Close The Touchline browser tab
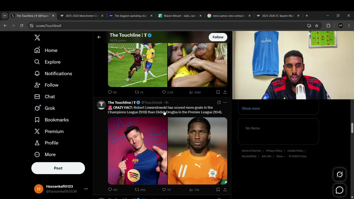The width and height of the screenshot is (354, 199). tap(53, 16)
